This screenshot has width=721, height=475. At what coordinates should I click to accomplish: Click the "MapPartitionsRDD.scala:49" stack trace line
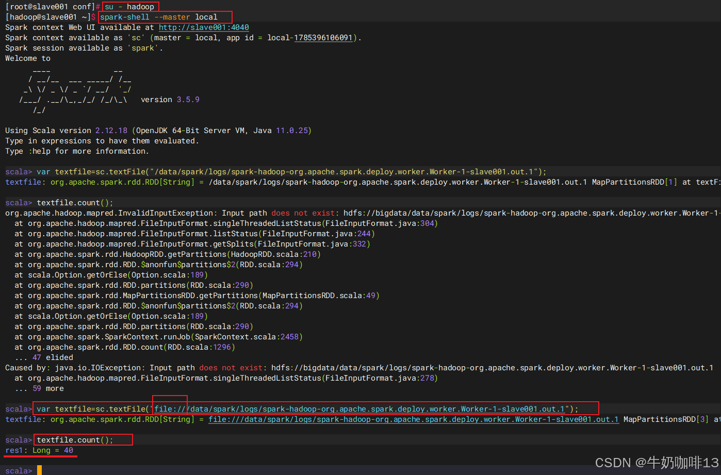click(197, 296)
